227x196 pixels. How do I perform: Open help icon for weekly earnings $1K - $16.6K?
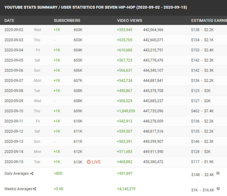218,189
